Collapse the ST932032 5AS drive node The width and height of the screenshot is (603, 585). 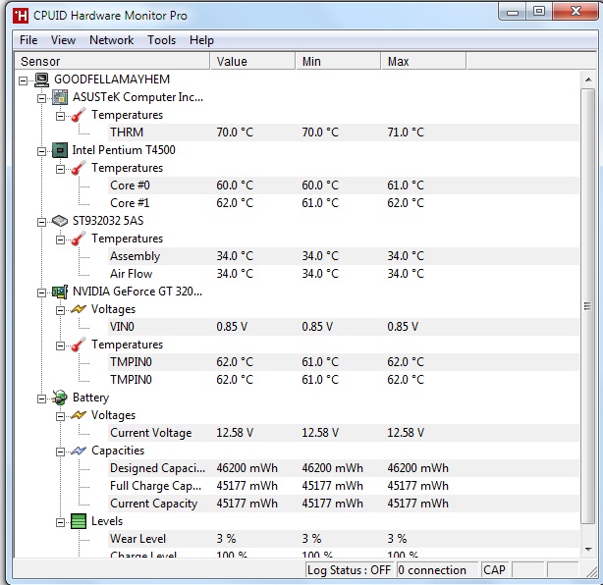(41, 223)
